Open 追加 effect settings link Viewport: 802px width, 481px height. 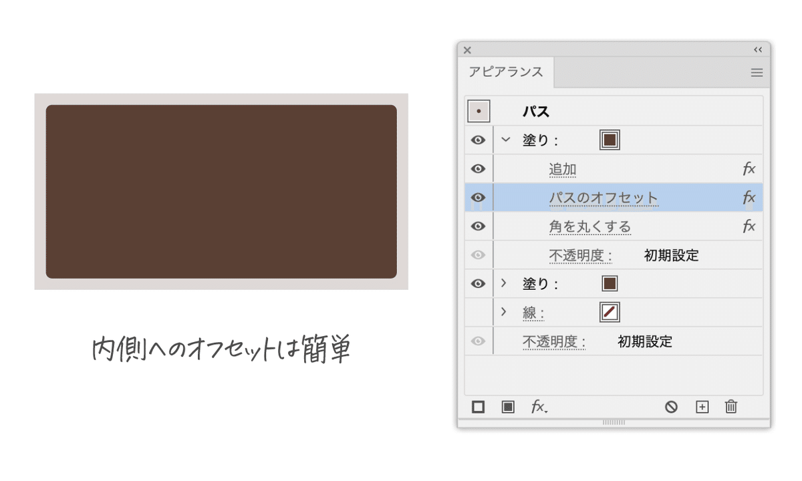563,170
